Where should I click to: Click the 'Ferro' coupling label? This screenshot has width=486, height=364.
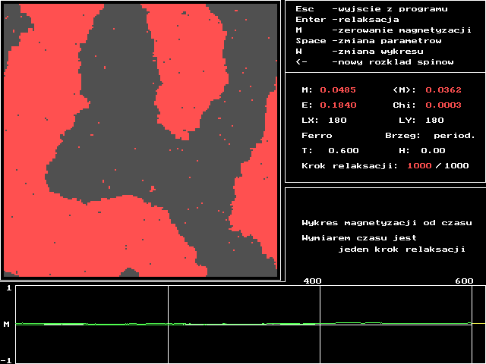(x=317, y=136)
